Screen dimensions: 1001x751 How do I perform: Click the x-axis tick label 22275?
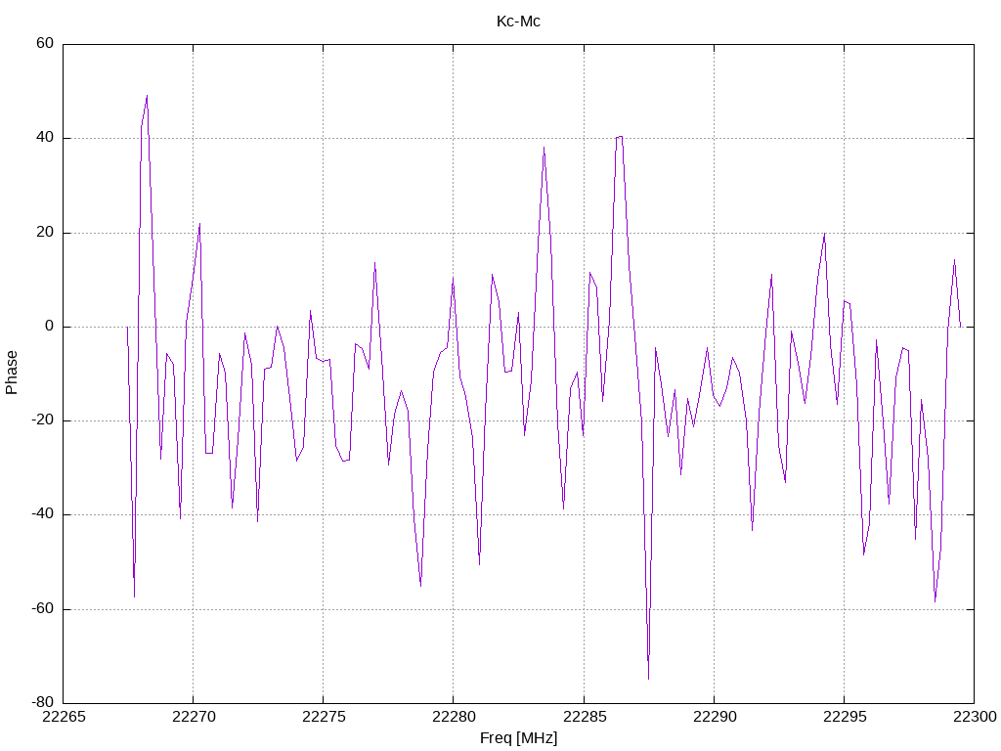[x=324, y=717]
